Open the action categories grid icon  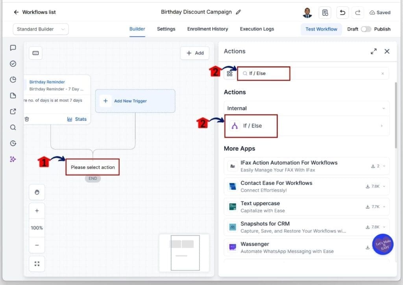click(230, 74)
